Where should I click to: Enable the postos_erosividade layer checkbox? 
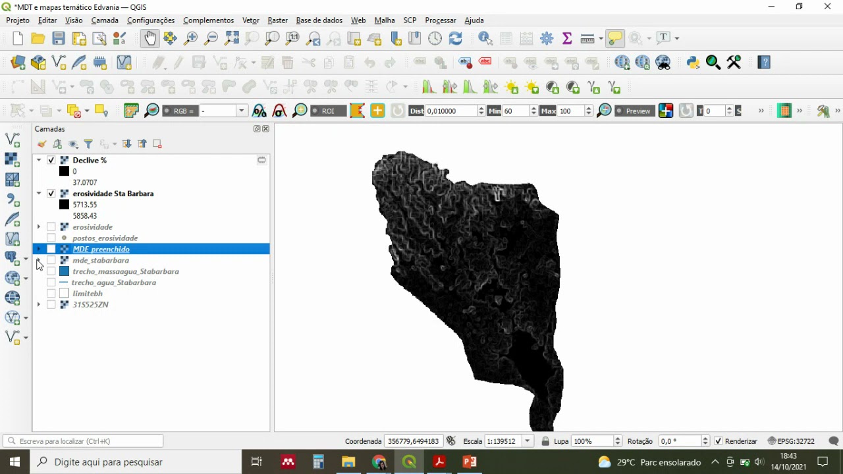point(51,238)
